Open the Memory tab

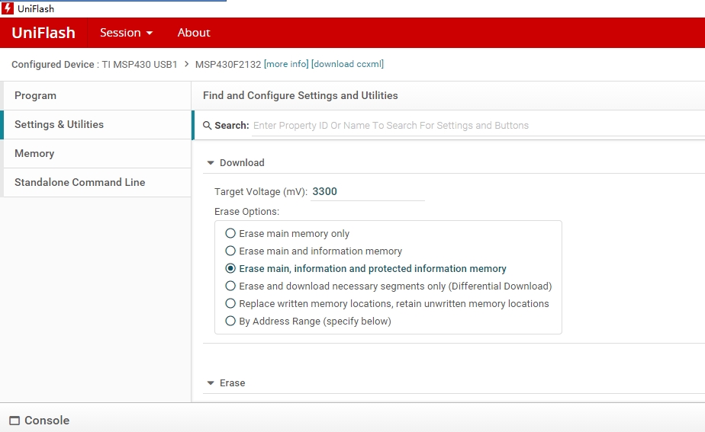(x=34, y=154)
